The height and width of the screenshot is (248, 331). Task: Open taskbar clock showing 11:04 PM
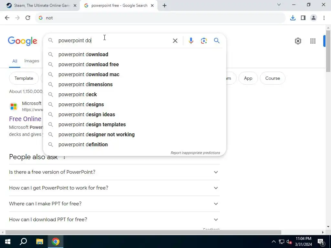pos(303,242)
